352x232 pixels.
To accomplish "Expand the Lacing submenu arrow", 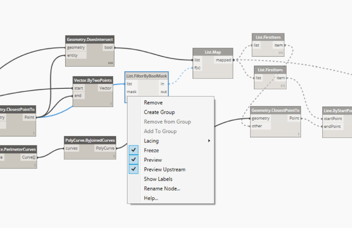I will (209, 141).
